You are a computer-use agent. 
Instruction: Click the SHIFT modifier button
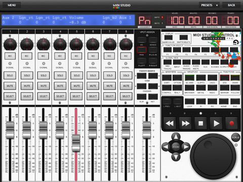(x=167, y=78)
